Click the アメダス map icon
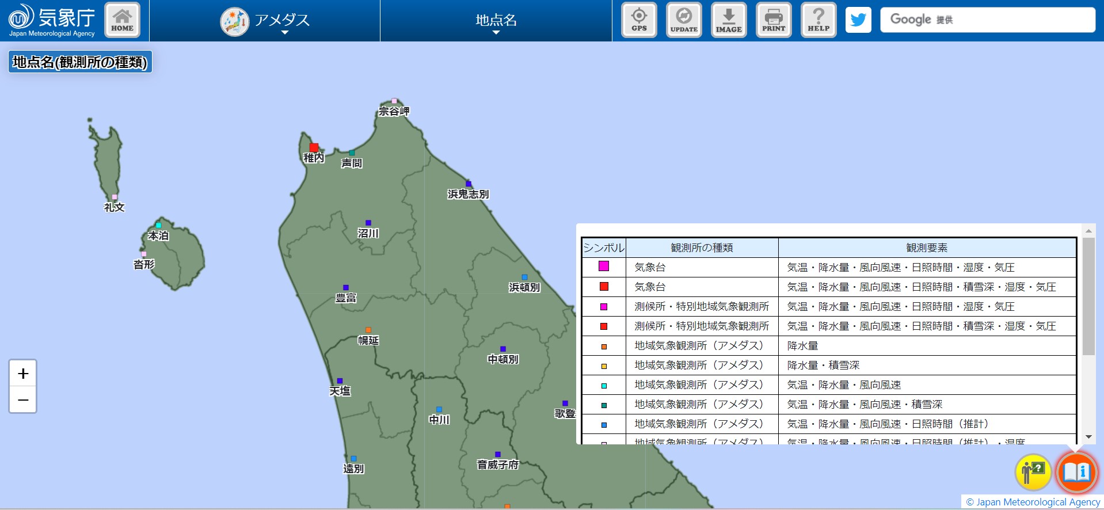This screenshot has width=1104, height=510. [234, 22]
